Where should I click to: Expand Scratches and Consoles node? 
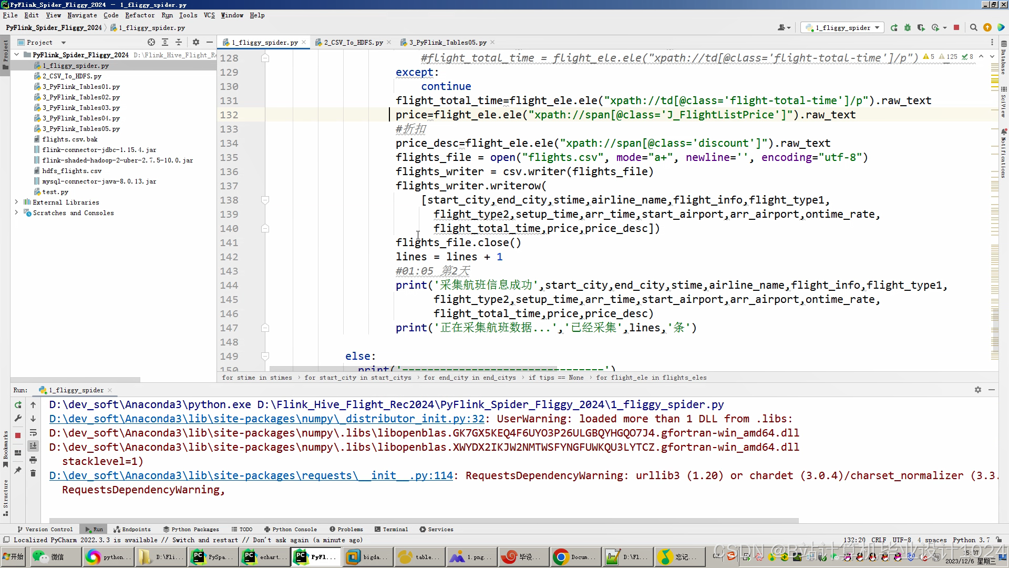click(16, 212)
